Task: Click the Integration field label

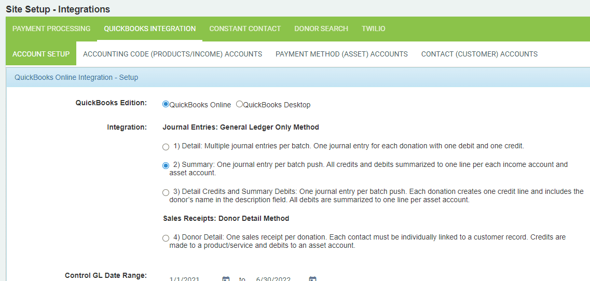Action: click(x=127, y=127)
